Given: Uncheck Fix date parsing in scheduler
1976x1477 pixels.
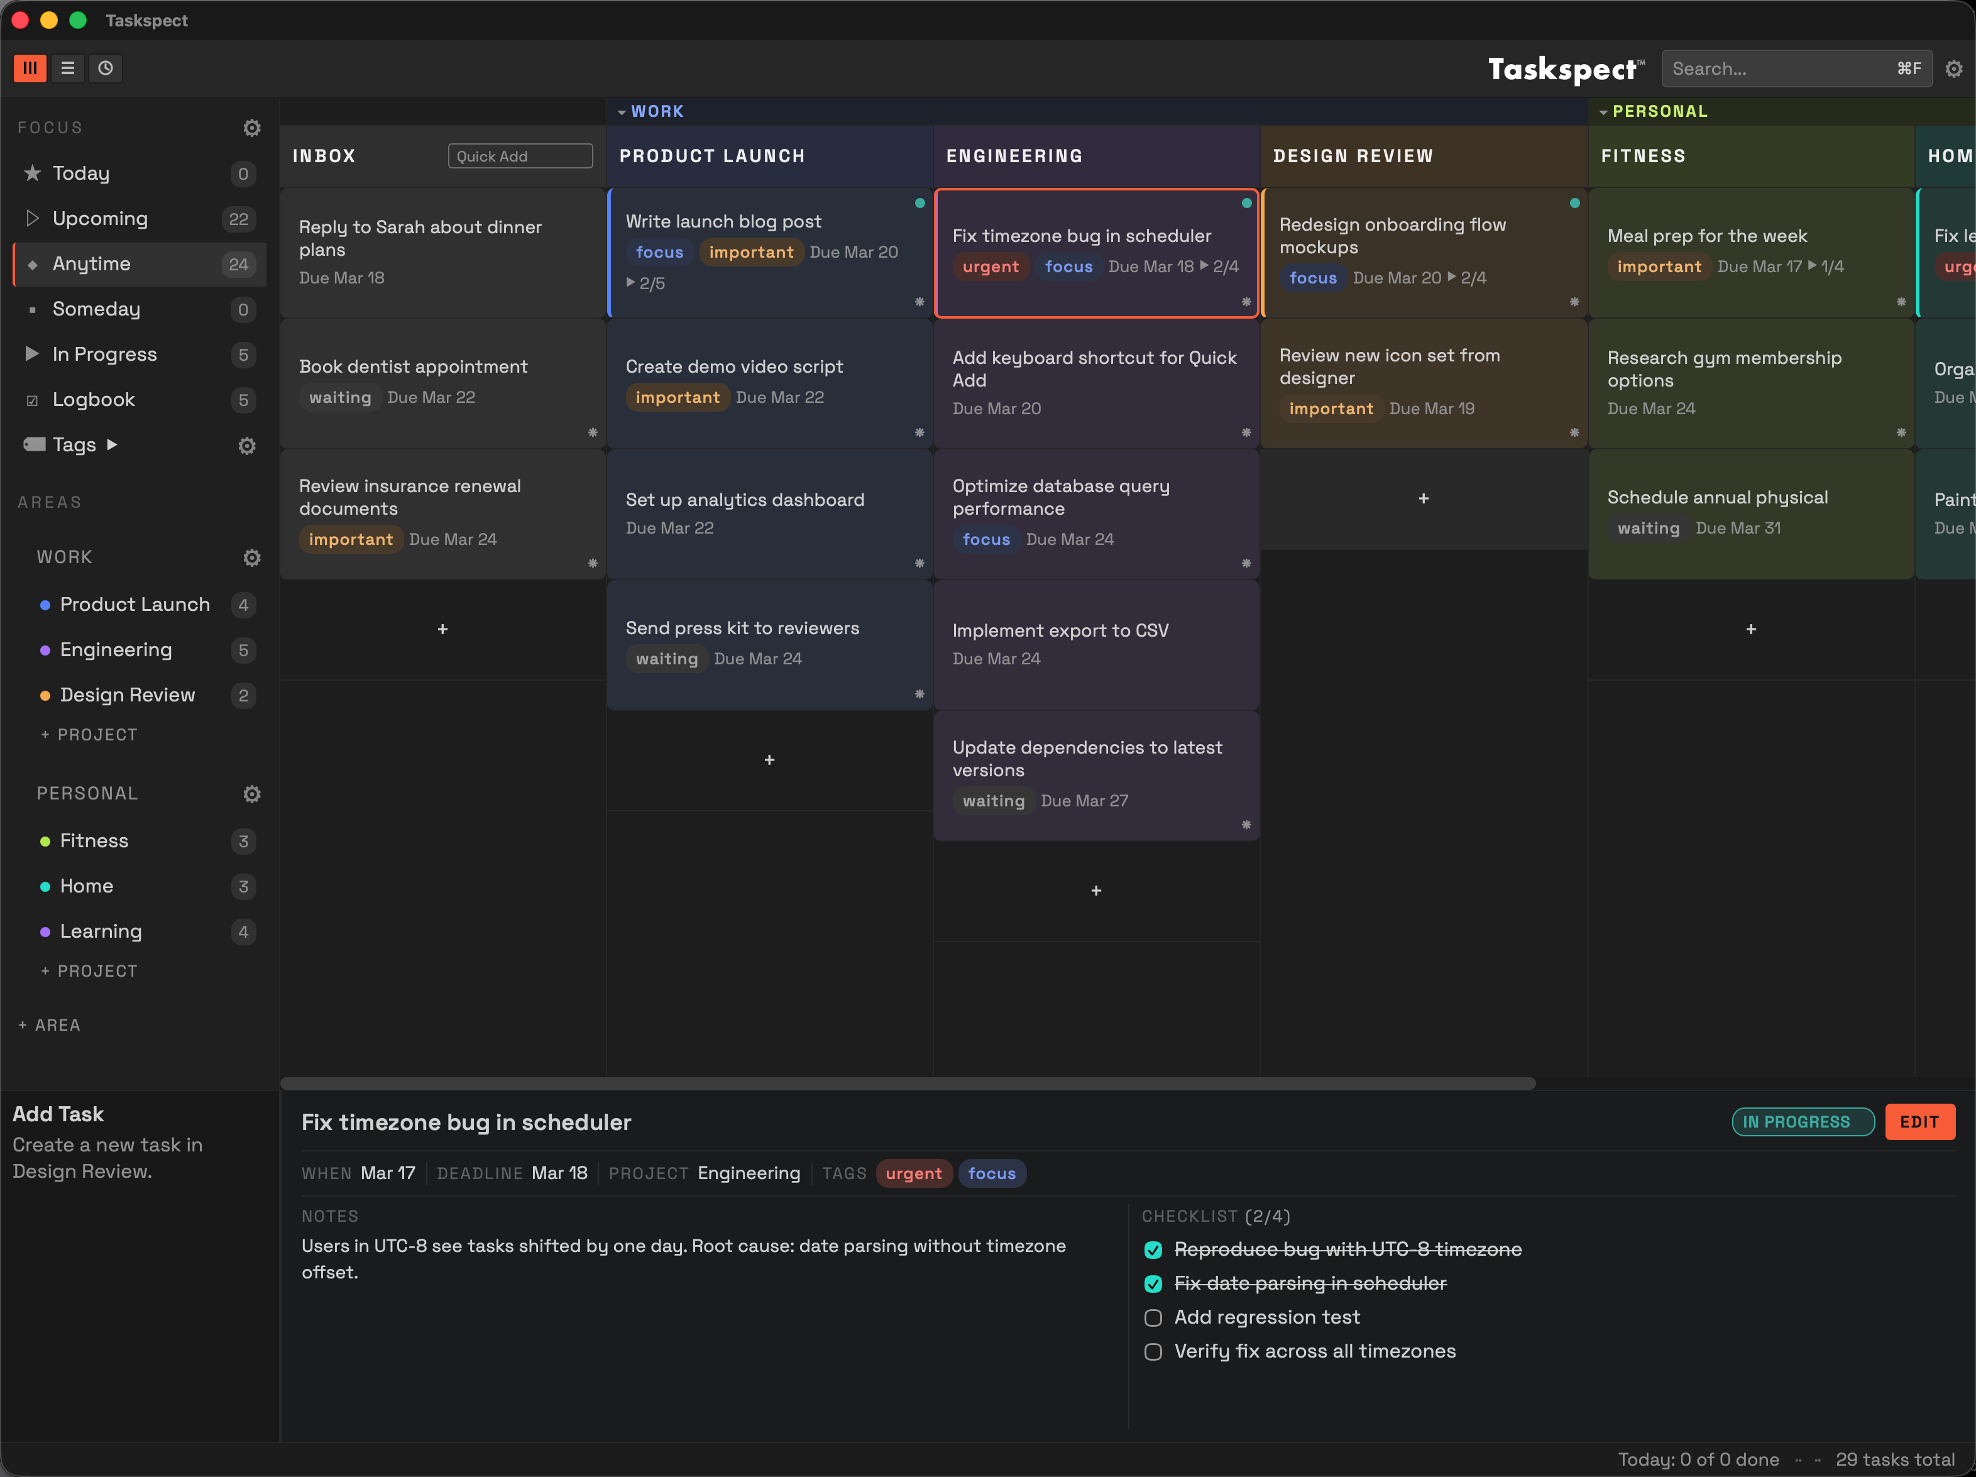Looking at the screenshot, I should pos(1153,1284).
